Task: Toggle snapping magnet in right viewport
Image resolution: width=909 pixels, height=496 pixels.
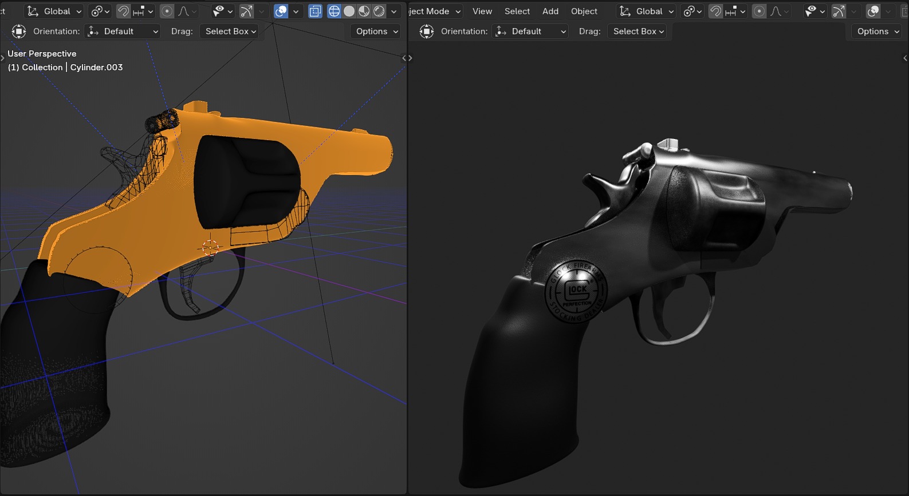Action: coord(715,11)
